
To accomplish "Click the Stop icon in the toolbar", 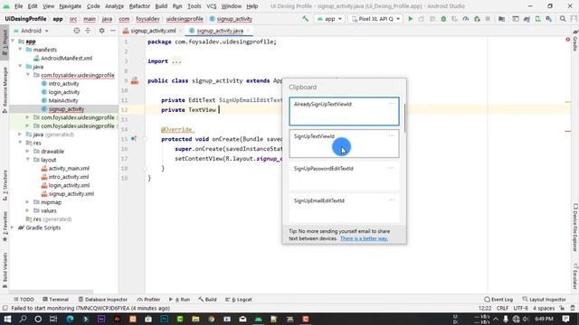I will (x=488, y=18).
